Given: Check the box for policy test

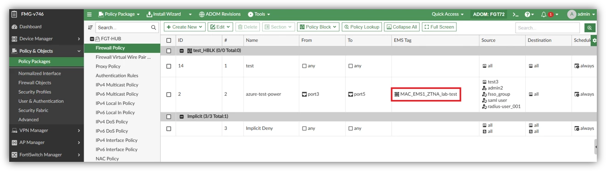Looking at the screenshot, I should point(168,66).
